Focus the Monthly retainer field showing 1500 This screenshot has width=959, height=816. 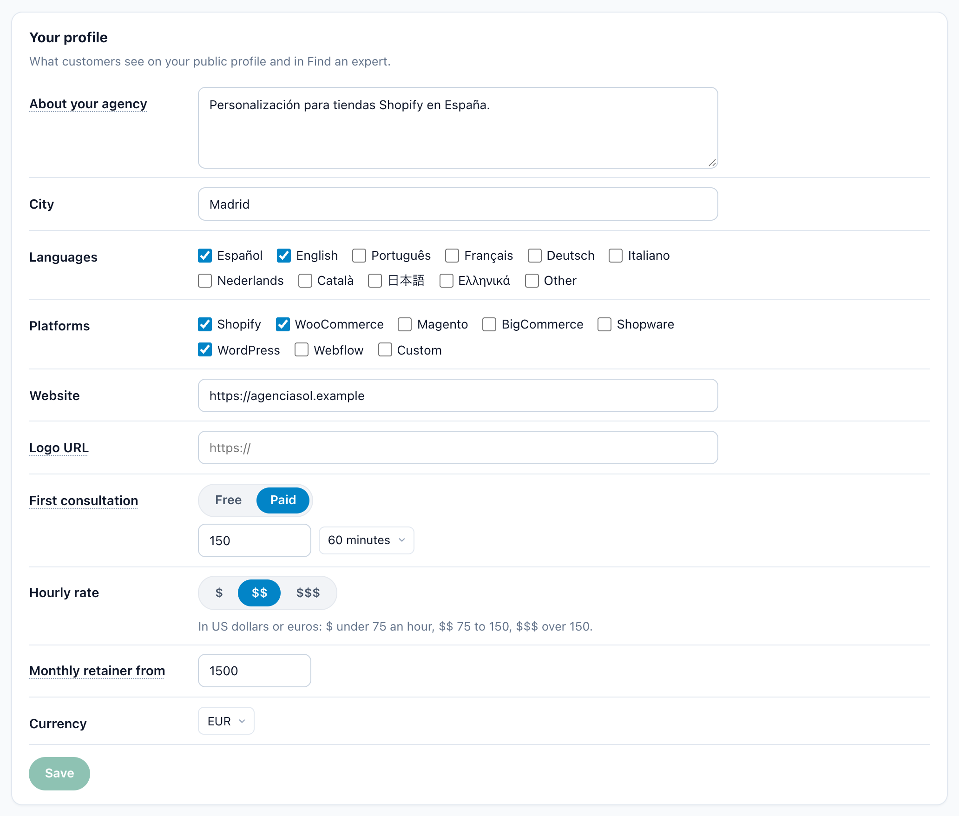click(255, 671)
